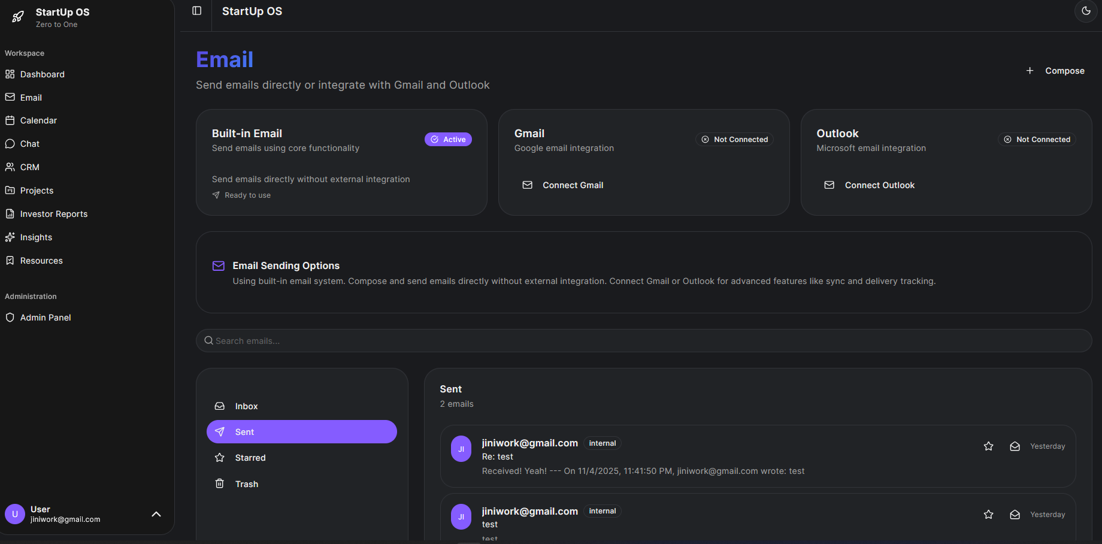Click the Admin Panel shield icon
This screenshot has height=544, width=1102.
(10, 317)
